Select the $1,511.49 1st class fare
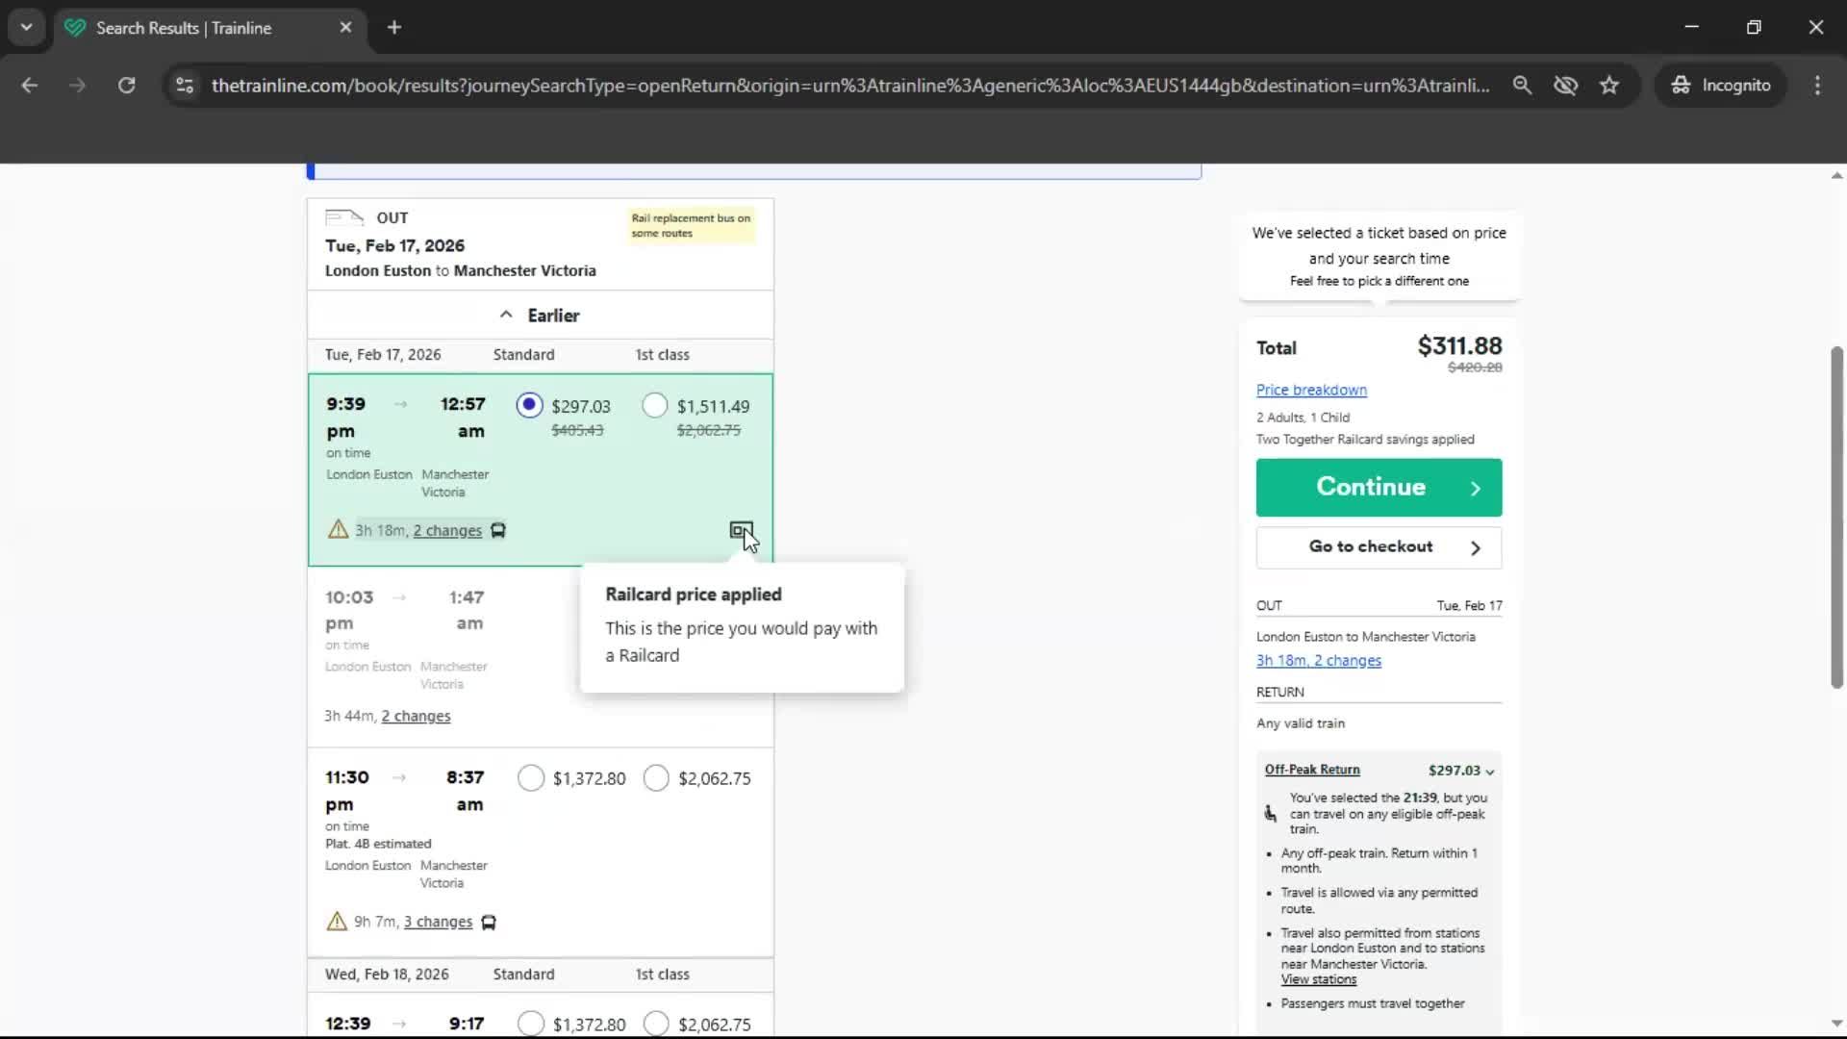 pos(655,406)
